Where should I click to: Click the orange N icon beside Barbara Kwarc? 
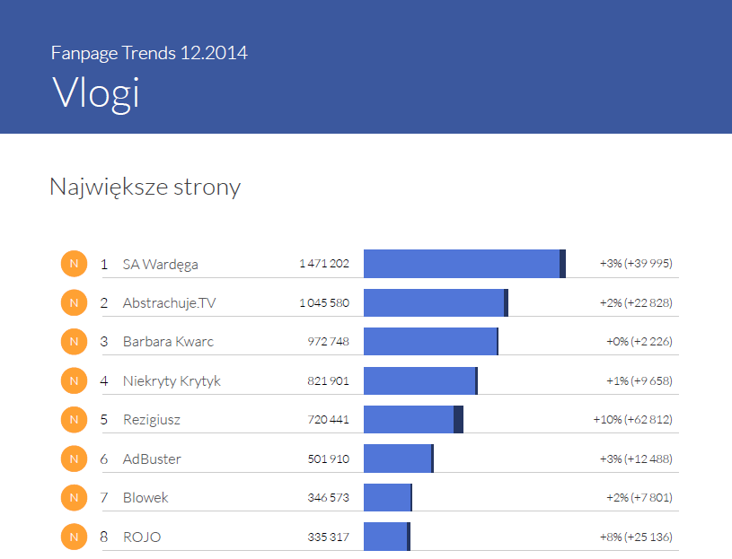pos(74,342)
